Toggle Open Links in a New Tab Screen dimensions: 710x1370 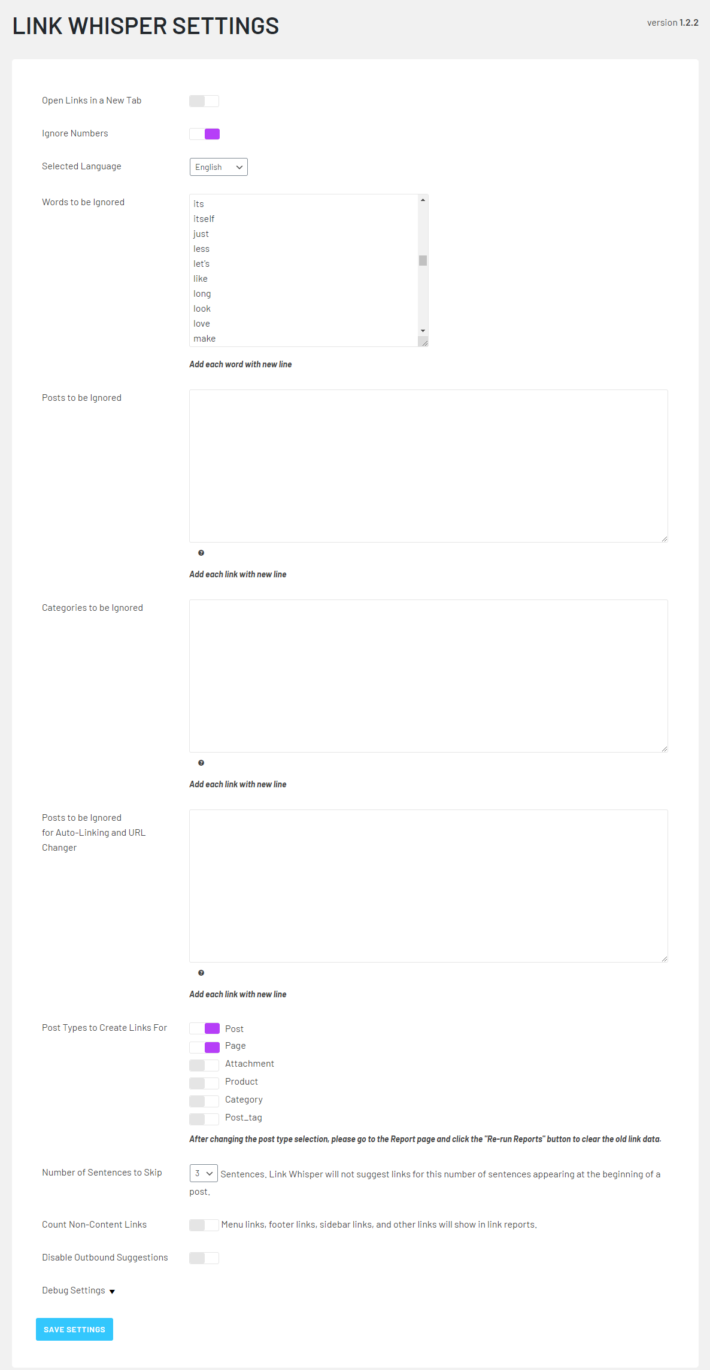point(204,101)
